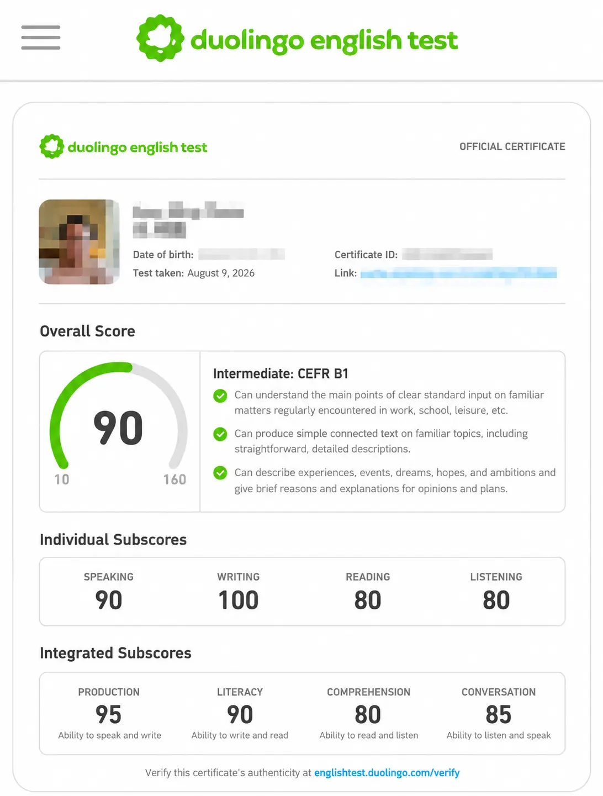Viewport: 603px width, 796px height.
Task: Click the WRITING label
Action: 239,577
